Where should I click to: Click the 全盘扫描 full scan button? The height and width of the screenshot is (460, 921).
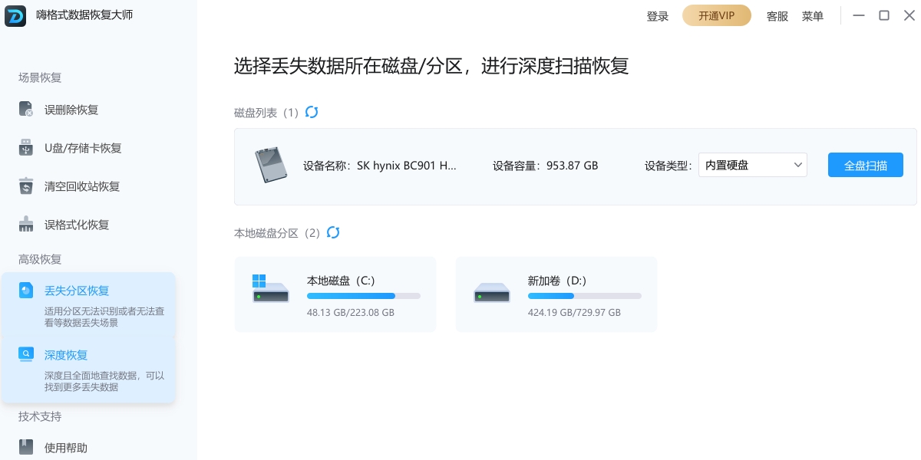tap(865, 165)
